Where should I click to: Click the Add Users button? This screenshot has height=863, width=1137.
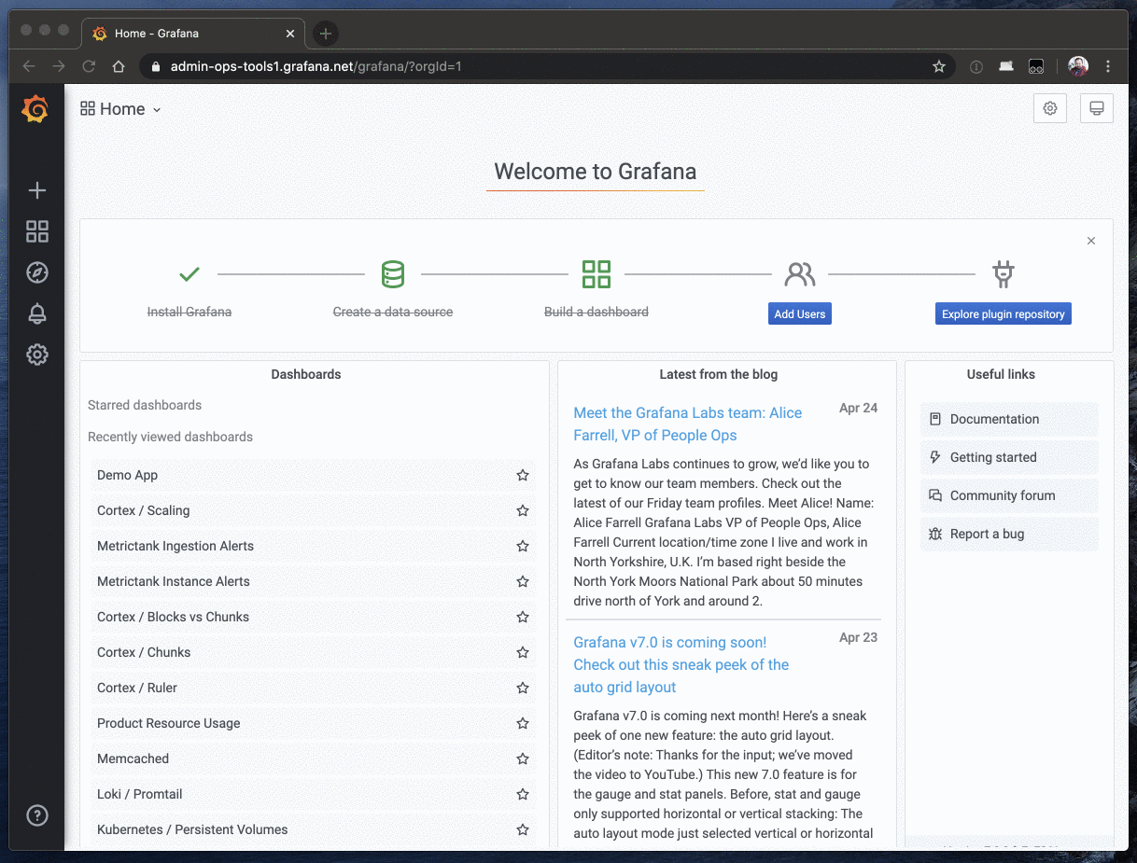[800, 314]
